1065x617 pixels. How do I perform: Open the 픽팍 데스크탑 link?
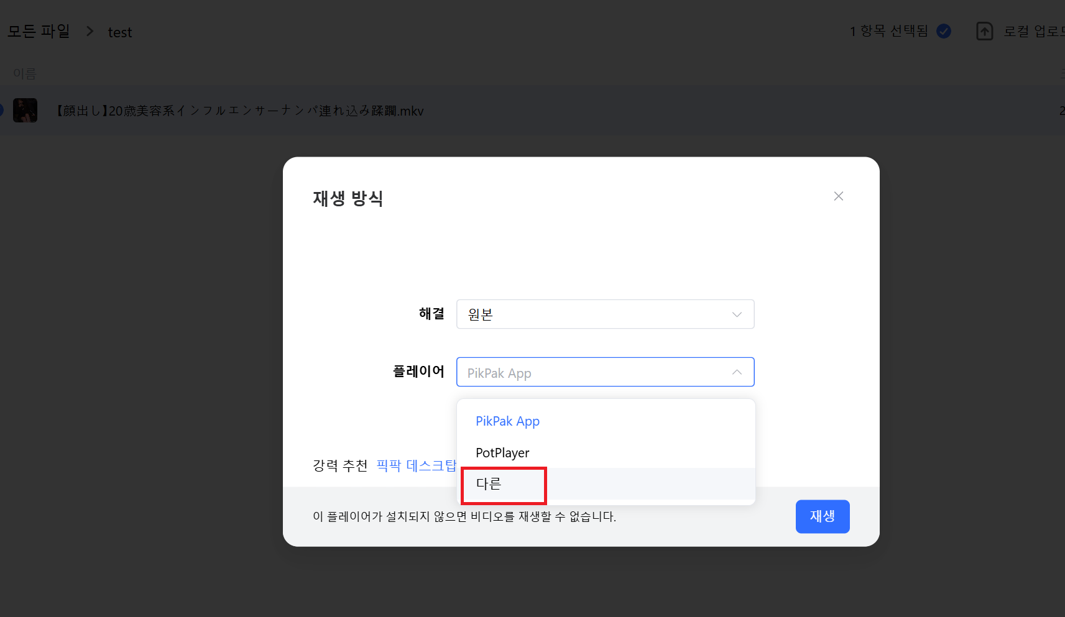[x=416, y=465]
